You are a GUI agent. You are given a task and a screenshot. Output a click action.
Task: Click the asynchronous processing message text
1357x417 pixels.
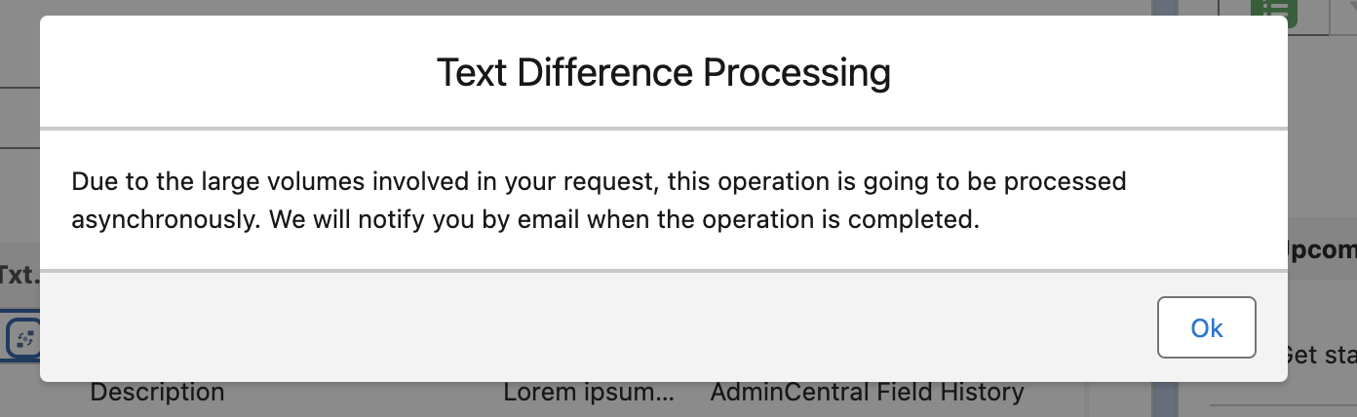(x=599, y=200)
